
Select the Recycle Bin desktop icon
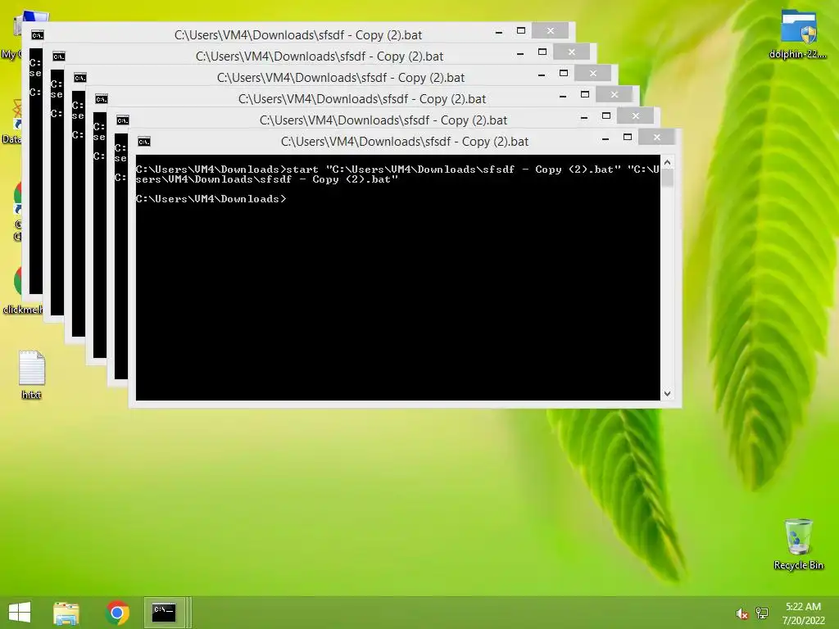pos(798,545)
